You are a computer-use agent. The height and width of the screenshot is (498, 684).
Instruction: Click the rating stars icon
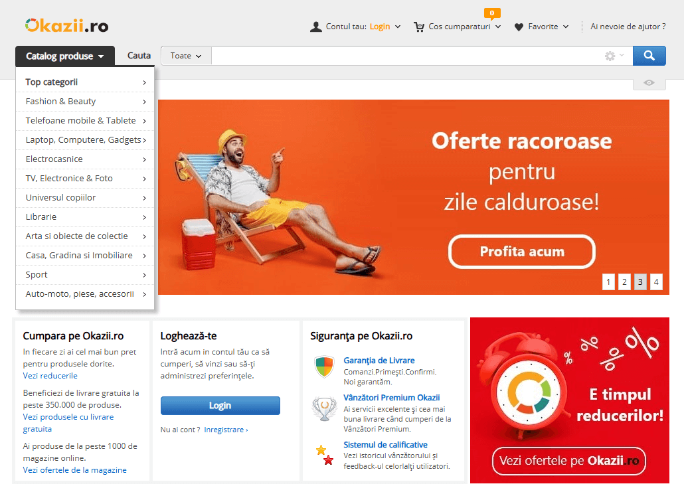(325, 455)
